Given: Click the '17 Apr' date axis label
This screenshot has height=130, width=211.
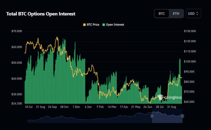Looking at the screenshot, I should [x=124, y=107].
